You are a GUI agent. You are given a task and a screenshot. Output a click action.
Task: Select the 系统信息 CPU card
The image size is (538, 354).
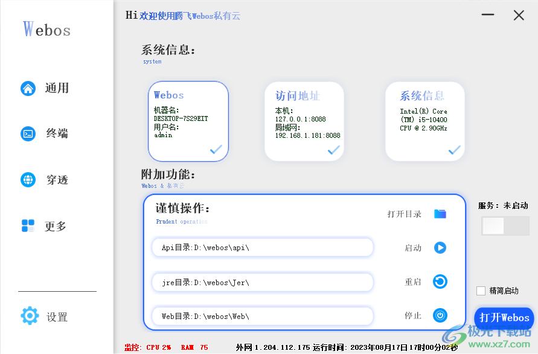pos(424,121)
